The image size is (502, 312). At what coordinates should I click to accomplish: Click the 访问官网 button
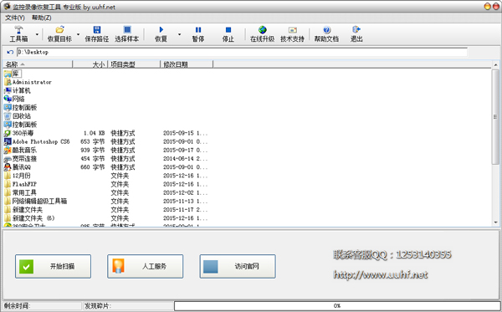pos(238,266)
